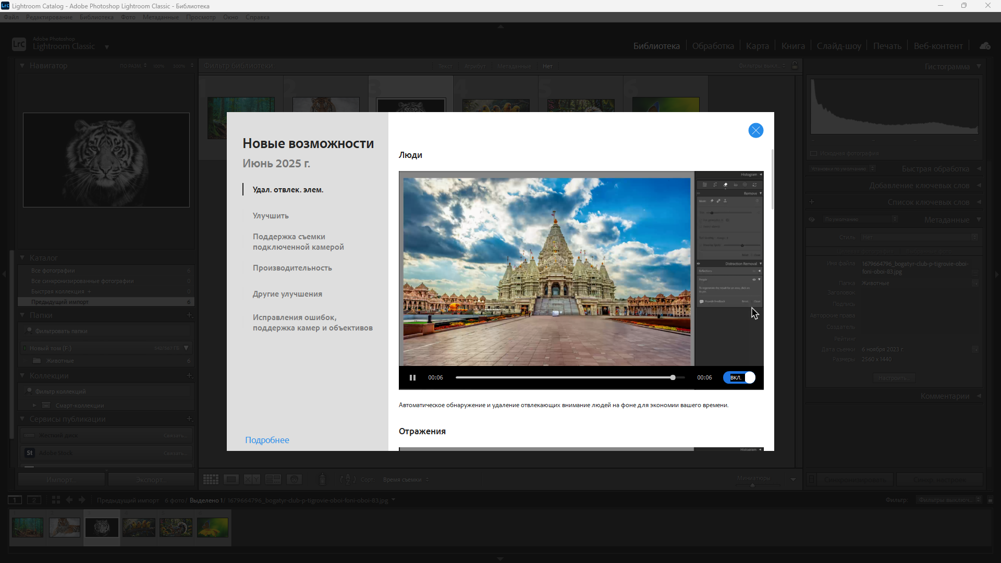
Task: Open the Метаданные menu
Action: pos(161,17)
